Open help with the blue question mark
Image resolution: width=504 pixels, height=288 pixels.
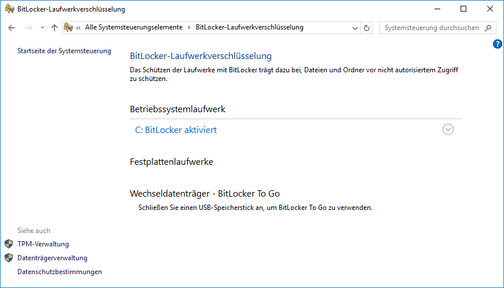pyautogui.click(x=497, y=44)
